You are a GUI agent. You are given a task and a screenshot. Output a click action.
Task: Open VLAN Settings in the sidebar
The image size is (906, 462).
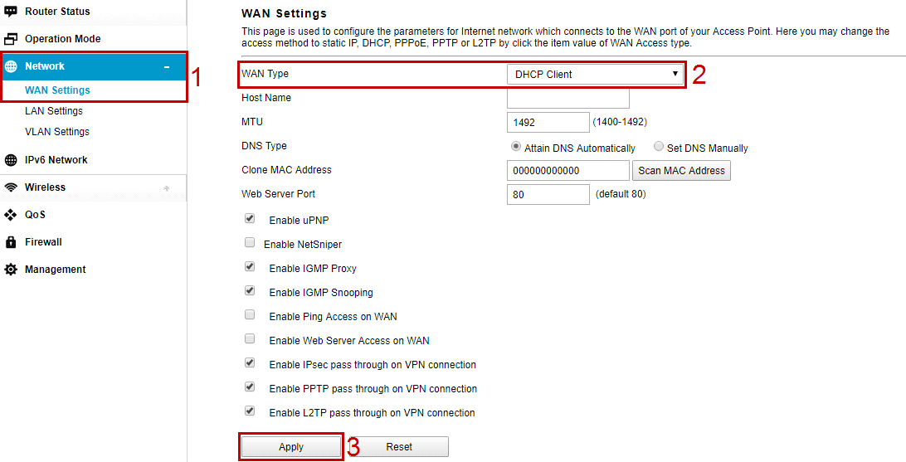(x=57, y=132)
